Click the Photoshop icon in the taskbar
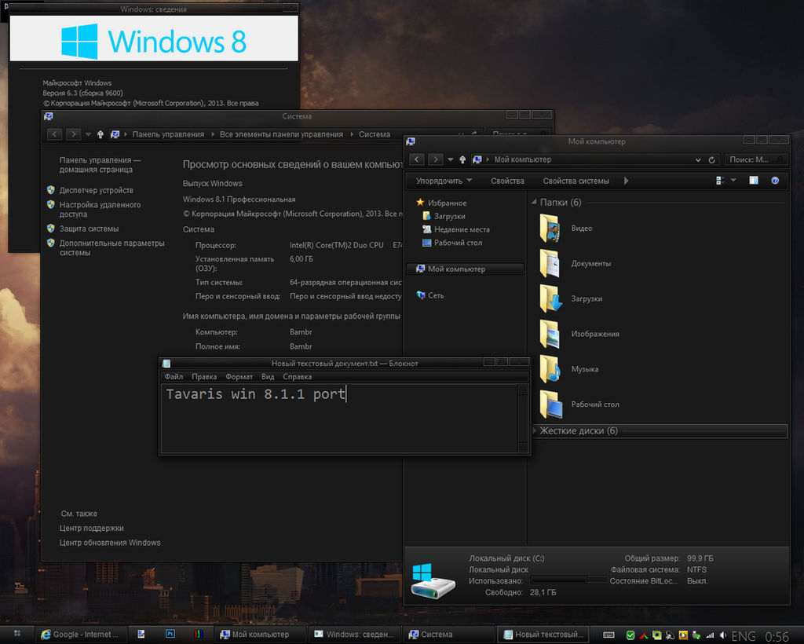 point(170,634)
